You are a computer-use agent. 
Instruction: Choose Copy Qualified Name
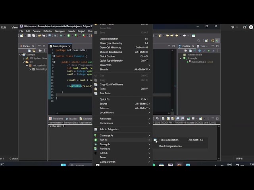pyautogui.click(x=122, y=84)
